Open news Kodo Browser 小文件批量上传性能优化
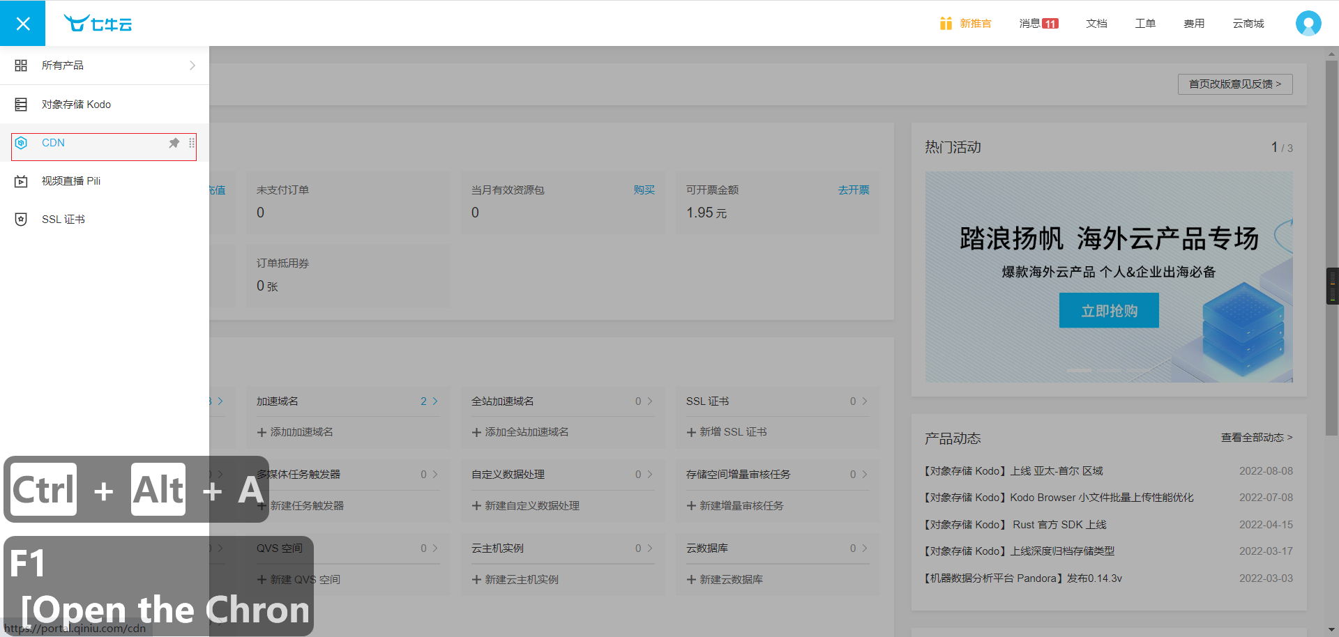 [1059, 498]
